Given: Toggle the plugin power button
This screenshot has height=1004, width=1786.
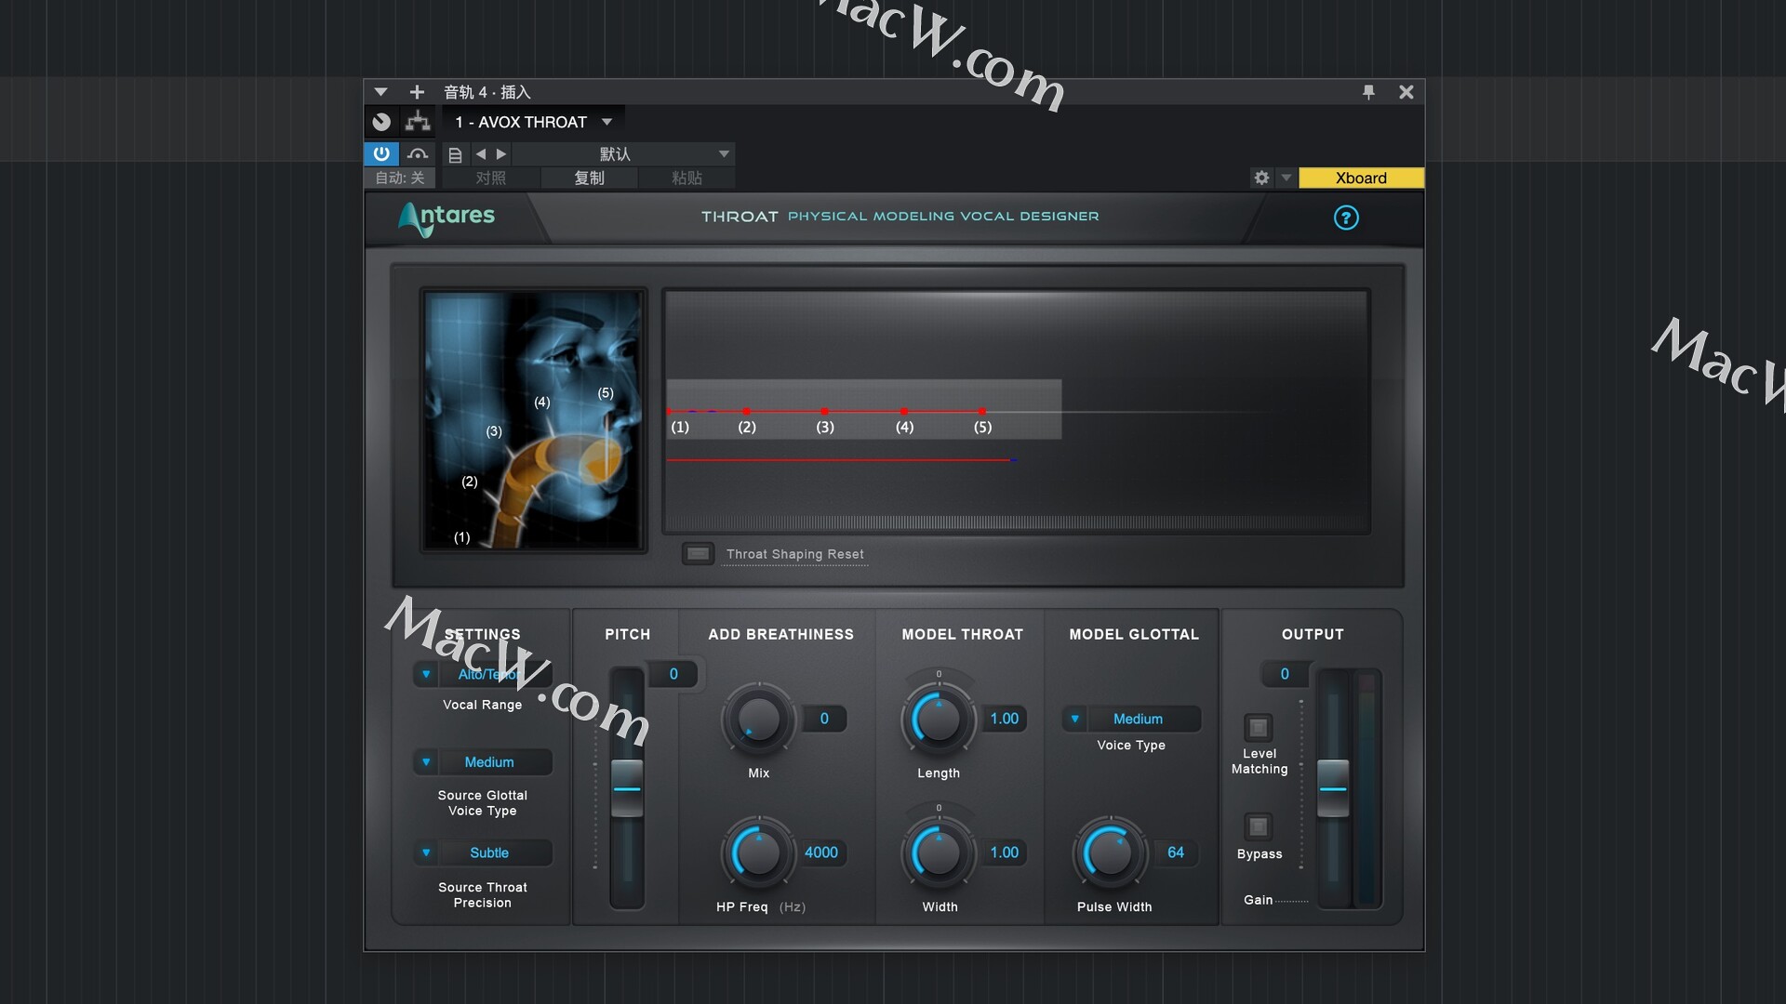Looking at the screenshot, I should coord(381,153).
